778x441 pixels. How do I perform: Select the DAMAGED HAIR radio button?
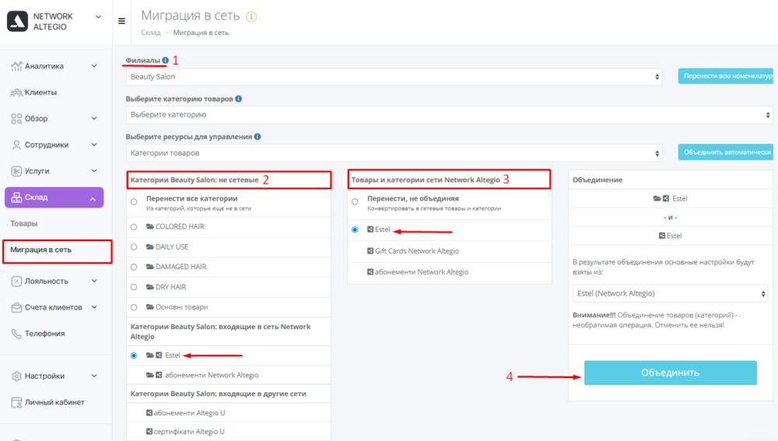pos(134,268)
